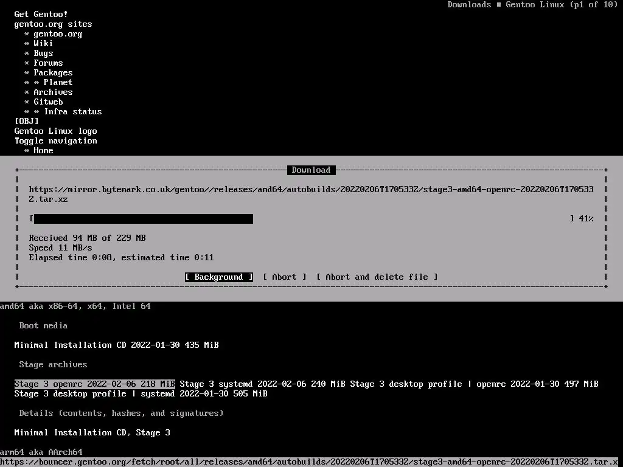Screen dimensions: 623x467
Task: Click the 'Stage archives' heading
Action: [53, 365]
